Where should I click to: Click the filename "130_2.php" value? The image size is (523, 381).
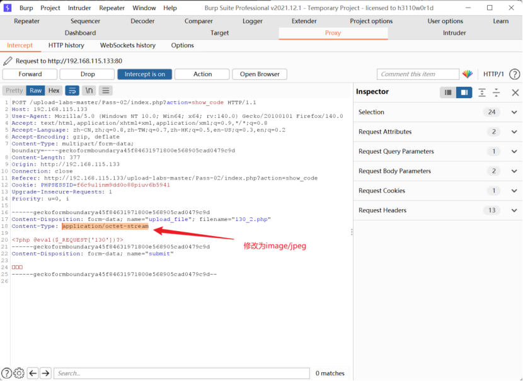251,219
